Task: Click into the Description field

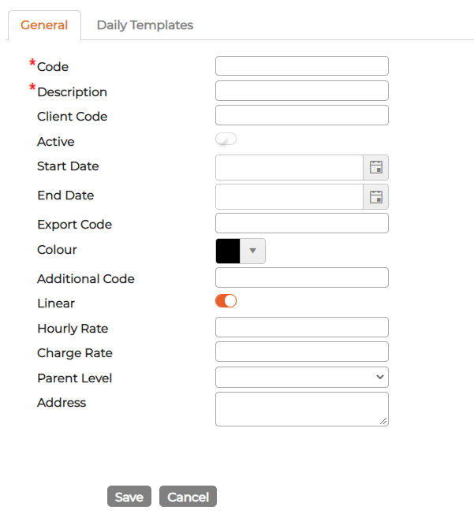Action: click(x=302, y=91)
